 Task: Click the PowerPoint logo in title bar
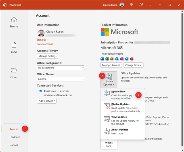tap(5, 5)
